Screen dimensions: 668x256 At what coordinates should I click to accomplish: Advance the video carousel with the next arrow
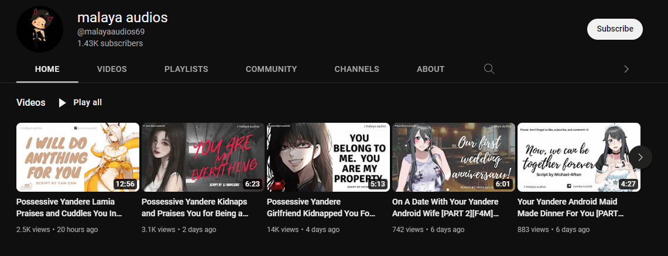point(640,157)
